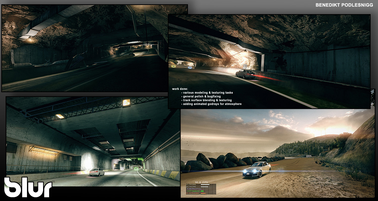Click the orange Render timing bar

(x=203, y=193)
